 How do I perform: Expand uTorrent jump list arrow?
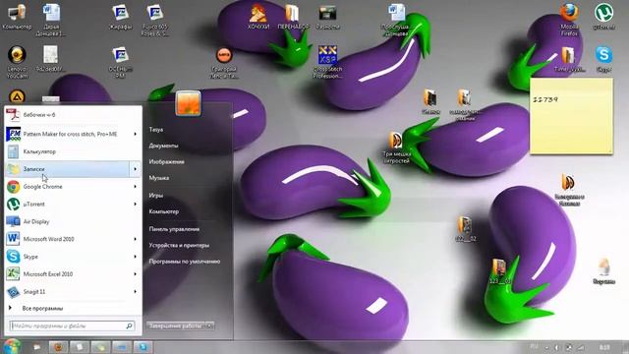[136, 204]
